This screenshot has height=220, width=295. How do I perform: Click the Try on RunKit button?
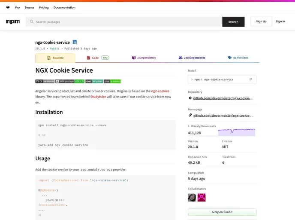click(x=222, y=212)
